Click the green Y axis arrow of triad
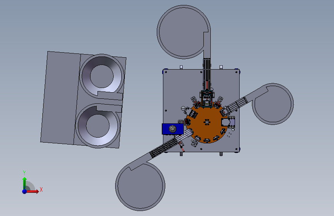 pos(24,183)
